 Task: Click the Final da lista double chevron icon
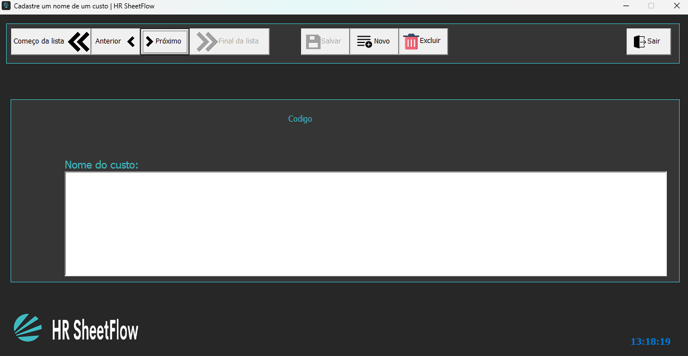pos(207,42)
